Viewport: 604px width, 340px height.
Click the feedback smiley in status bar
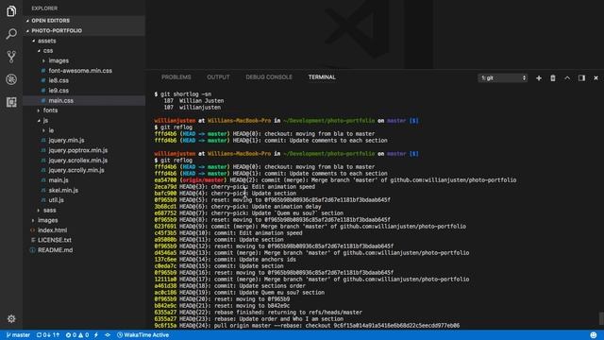pyautogui.click(x=594, y=335)
